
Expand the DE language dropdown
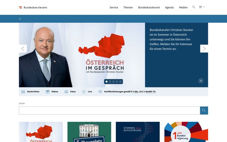(x=202, y=7)
